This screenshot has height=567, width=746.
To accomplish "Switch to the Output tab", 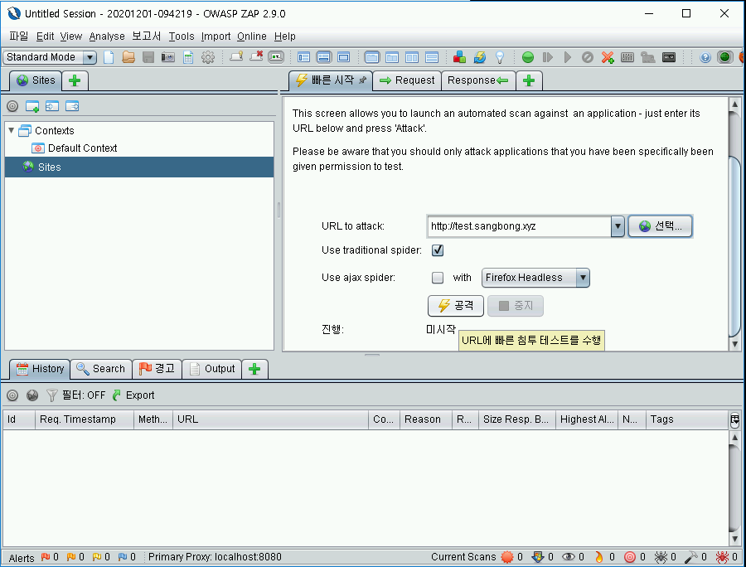I will pyautogui.click(x=212, y=369).
